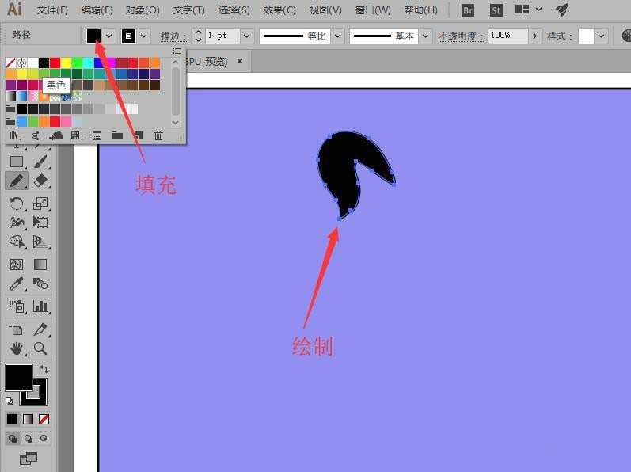Open 窗口(W) menu

pyautogui.click(x=373, y=10)
